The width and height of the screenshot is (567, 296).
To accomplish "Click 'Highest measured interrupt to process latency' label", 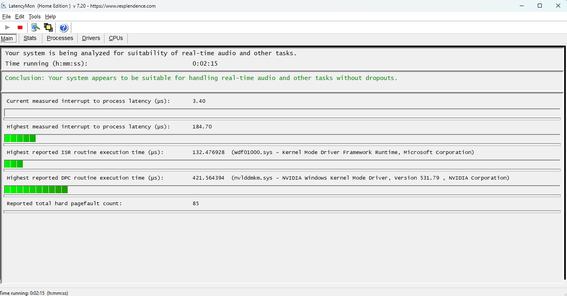I will [x=88, y=127].
